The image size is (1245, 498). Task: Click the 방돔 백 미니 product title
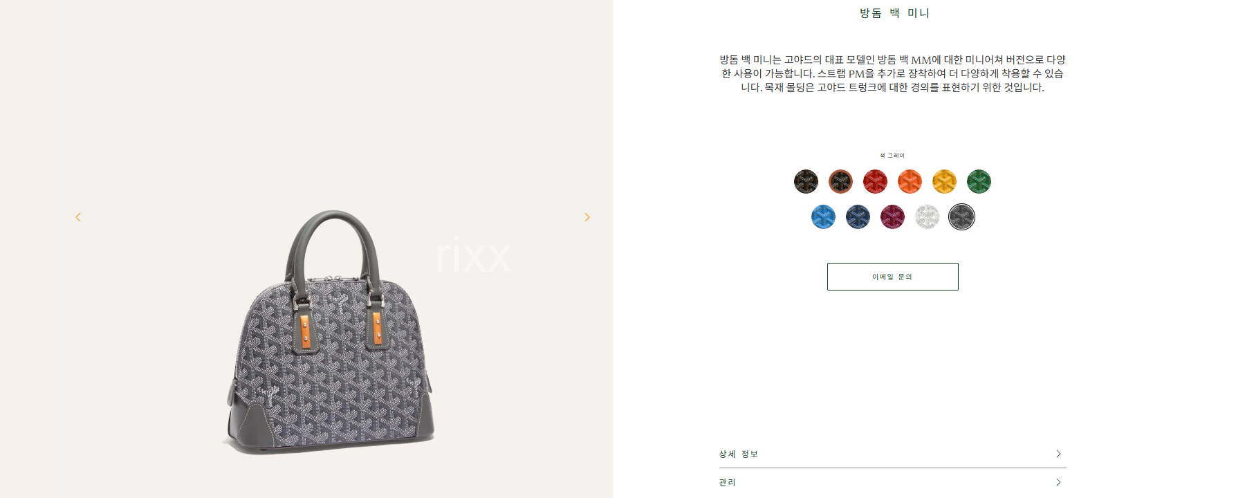894,13
